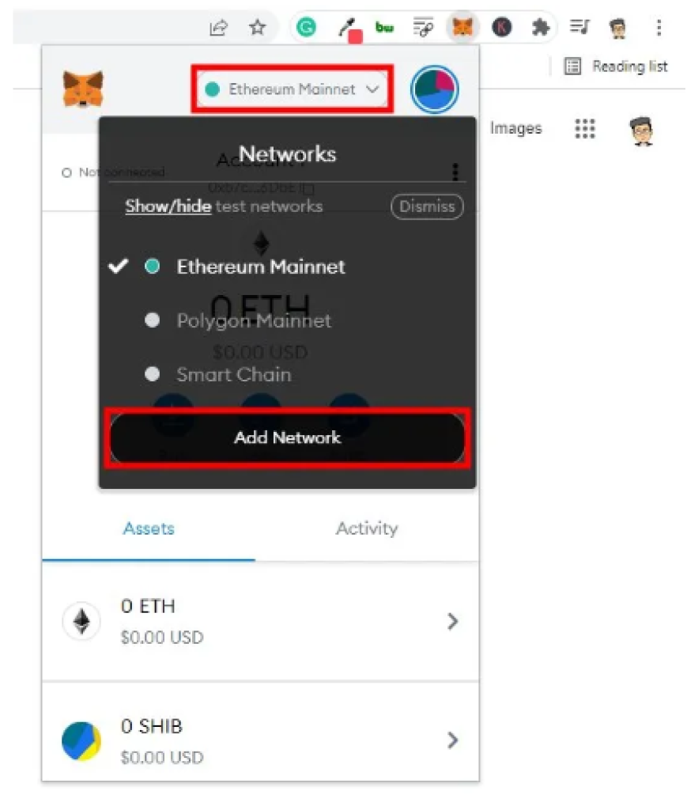
Task: Open the Extensions puzzle piece menu
Action: (x=541, y=27)
